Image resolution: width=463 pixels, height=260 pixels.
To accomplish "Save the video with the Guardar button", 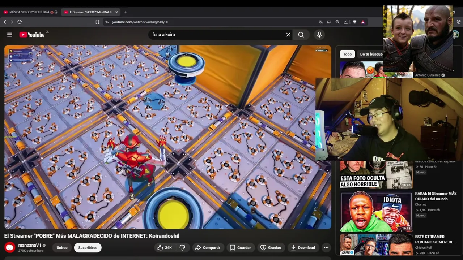I will coord(240,248).
